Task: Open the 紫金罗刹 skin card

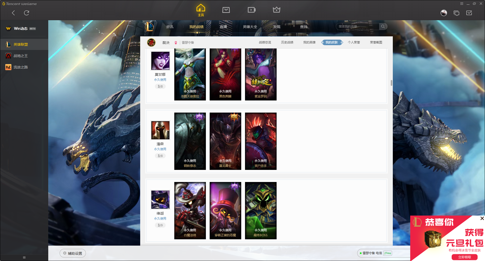Action: [261, 74]
